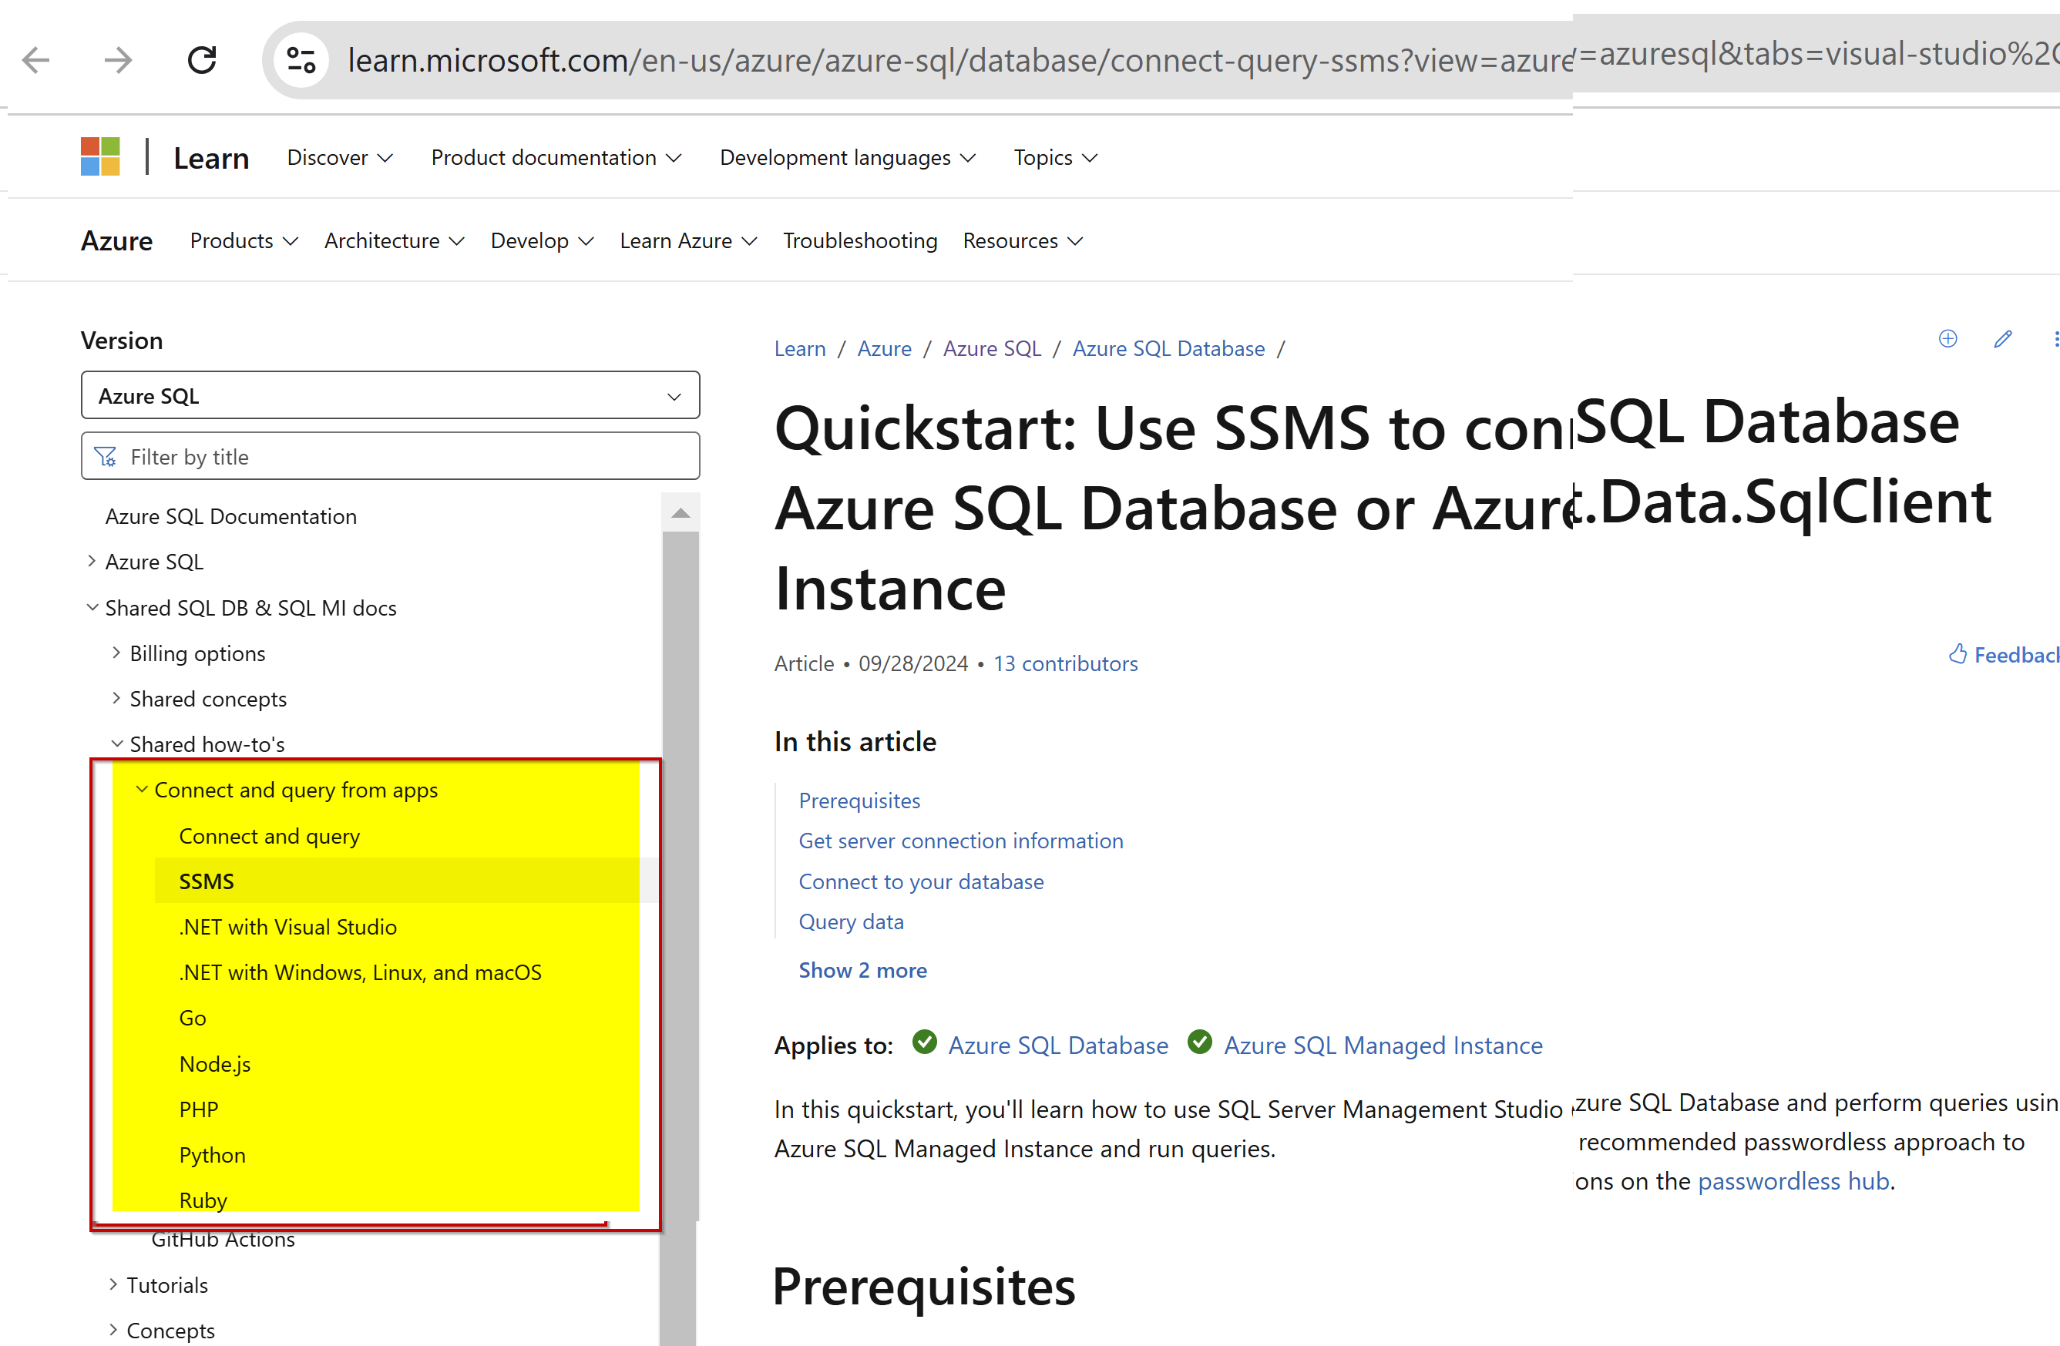Viewport: 2060px width, 1346px height.
Task: Collapse Connect and query from apps
Action: (x=141, y=789)
